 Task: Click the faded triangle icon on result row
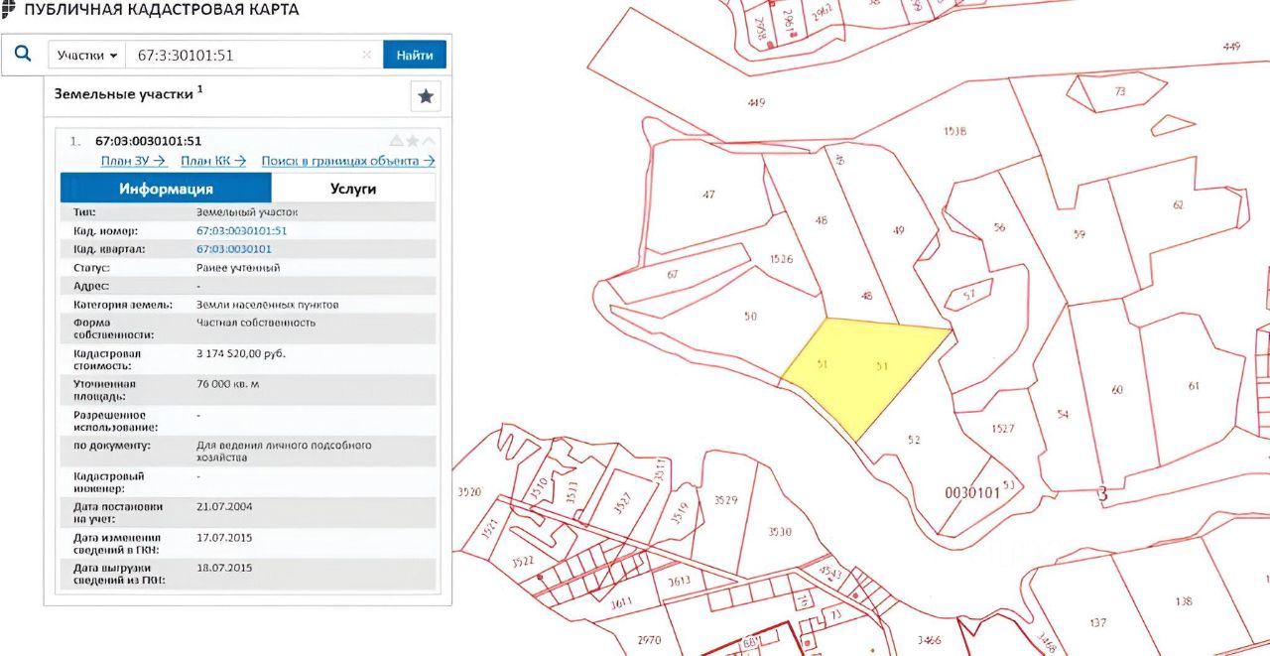pos(396,141)
